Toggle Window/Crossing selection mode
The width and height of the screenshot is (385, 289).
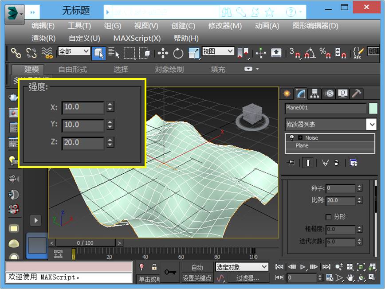coord(145,53)
